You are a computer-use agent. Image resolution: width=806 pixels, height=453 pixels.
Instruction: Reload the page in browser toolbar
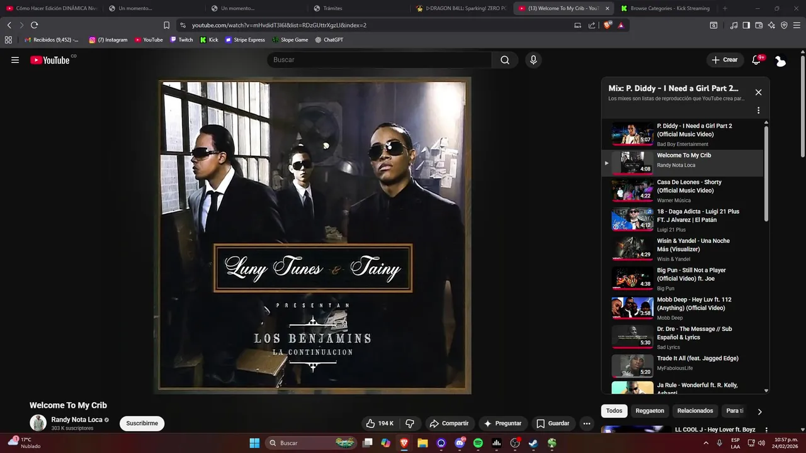tap(34, 25)
